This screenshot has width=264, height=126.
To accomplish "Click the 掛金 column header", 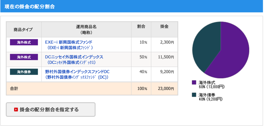I will click(x=164, y=30).
